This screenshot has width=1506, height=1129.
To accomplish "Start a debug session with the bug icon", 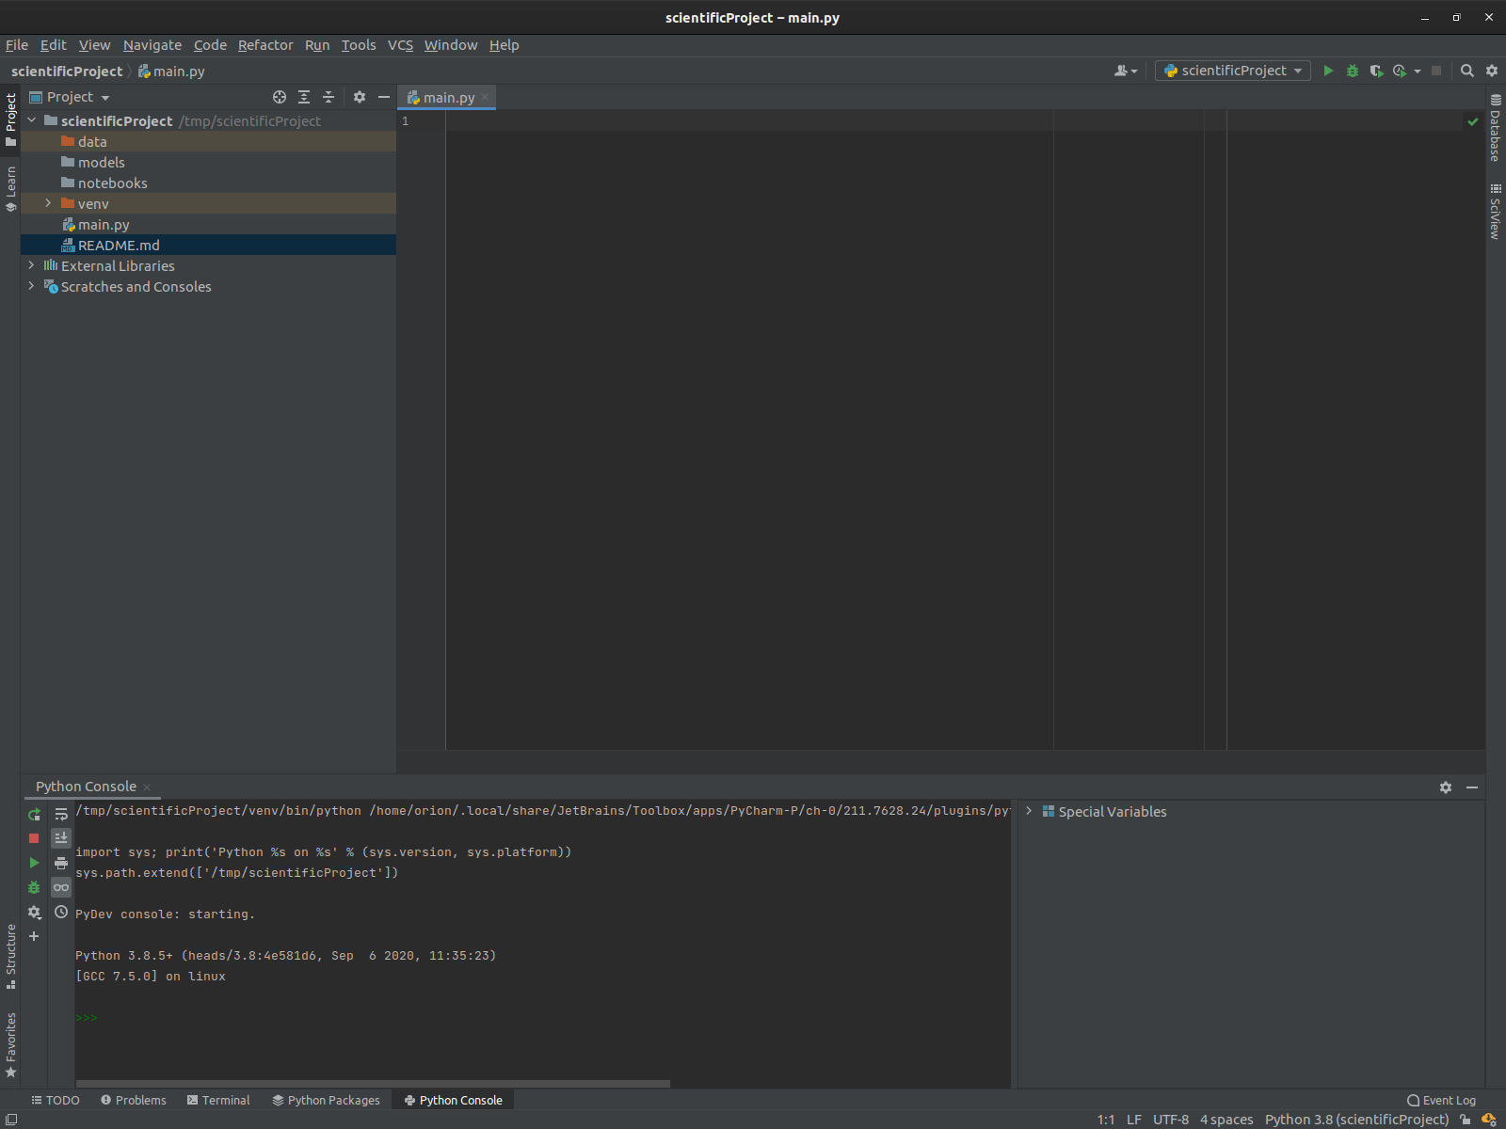I will (1353, 71).
